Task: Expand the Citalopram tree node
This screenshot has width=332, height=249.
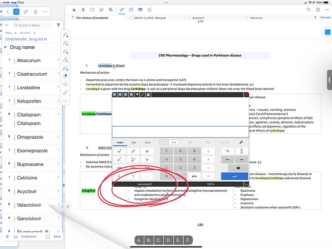Action: (9, 114)
